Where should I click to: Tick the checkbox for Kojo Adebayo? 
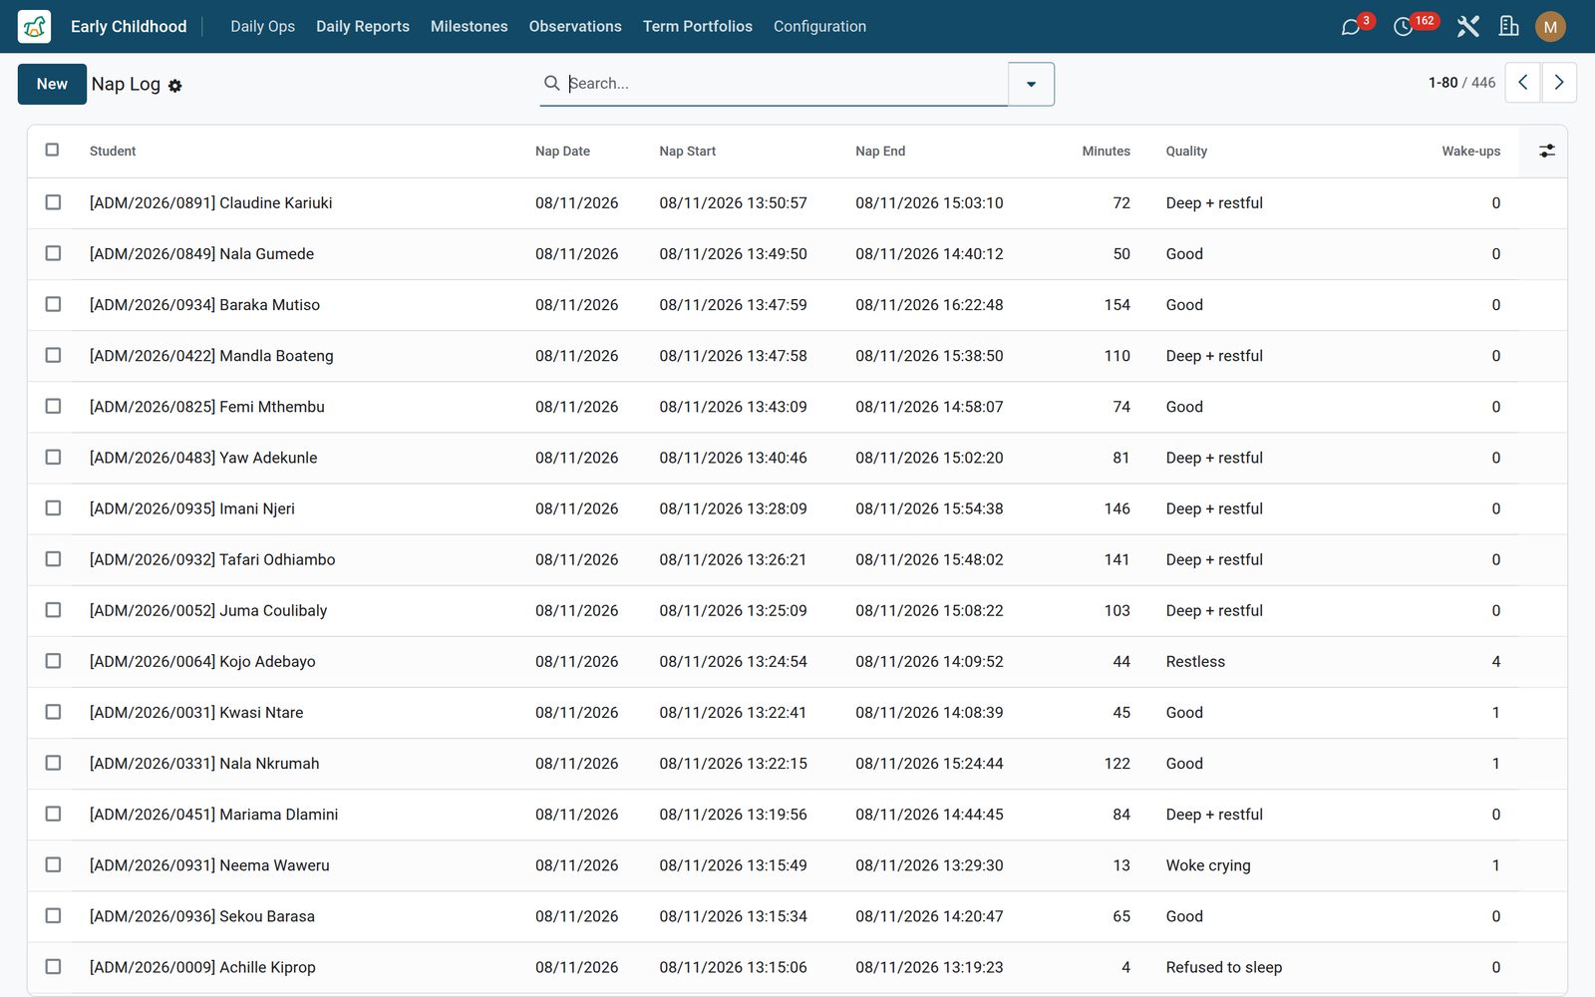[53, 661]
